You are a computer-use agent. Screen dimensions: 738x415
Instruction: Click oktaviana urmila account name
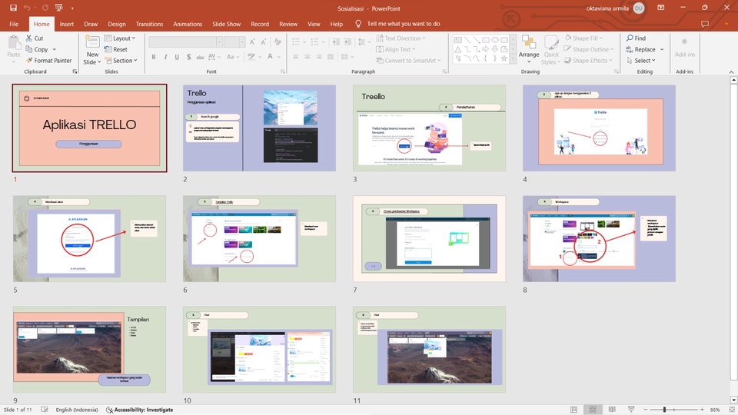[607, 8]
